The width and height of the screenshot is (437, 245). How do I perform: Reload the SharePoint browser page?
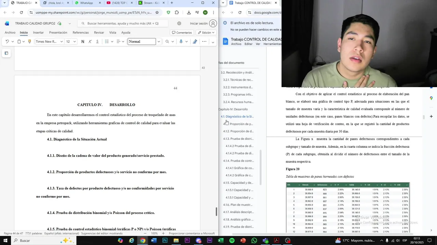[21, 13]
